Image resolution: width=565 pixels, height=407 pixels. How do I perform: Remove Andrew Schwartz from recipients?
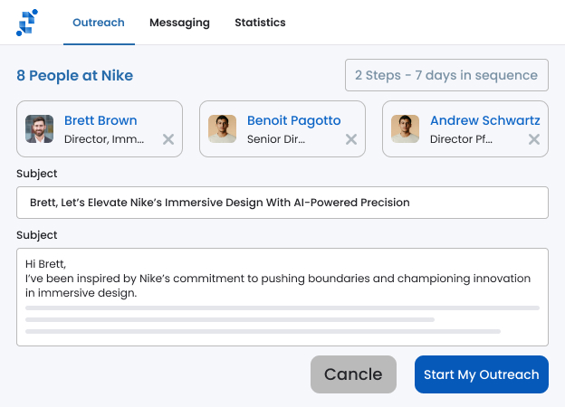click(x=534, y=139)
